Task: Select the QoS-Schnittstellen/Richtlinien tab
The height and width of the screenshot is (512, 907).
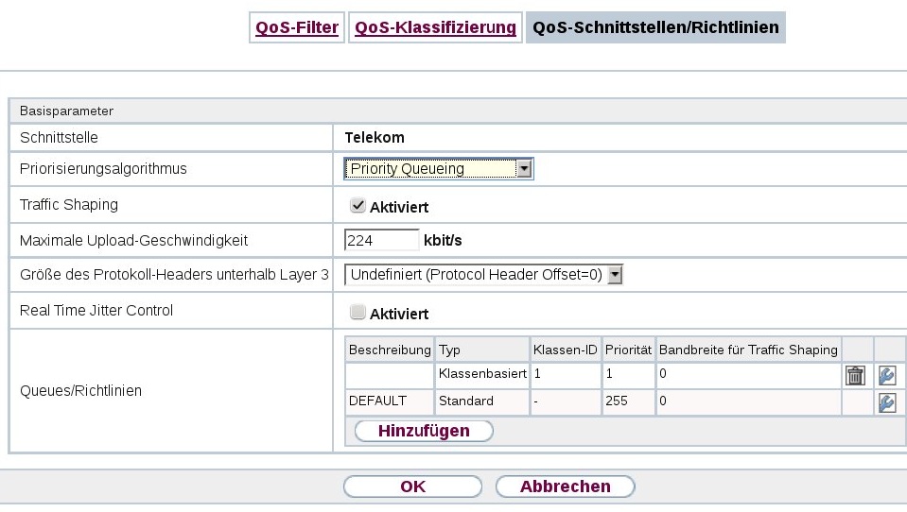Action: pyautogui.click(x=655, y=27)
